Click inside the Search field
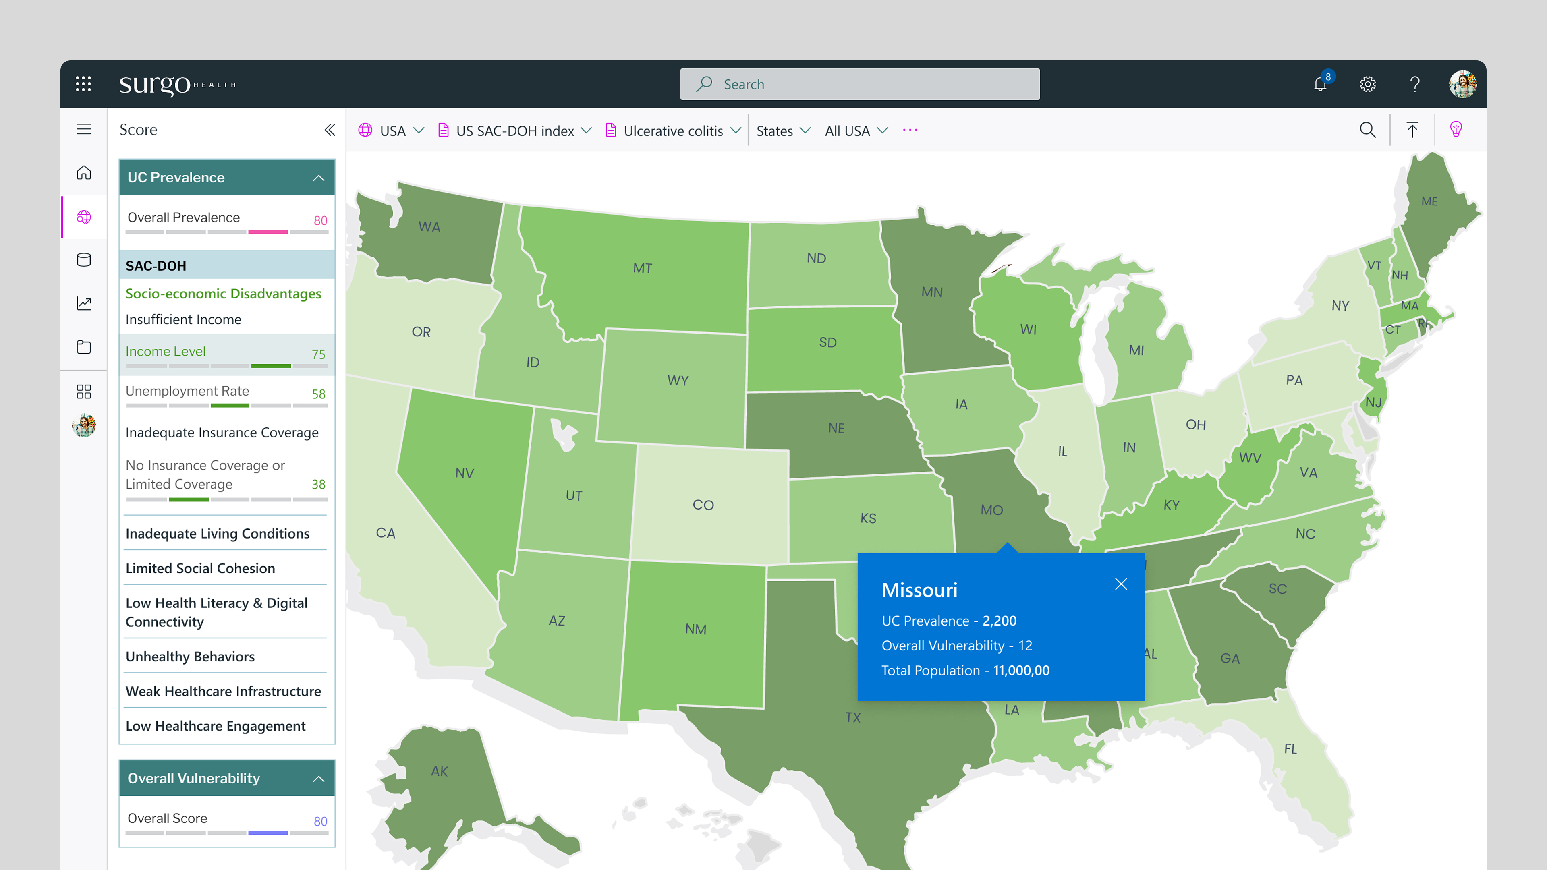The width and height of the screenshot is (1547, 870). point(859,84)
